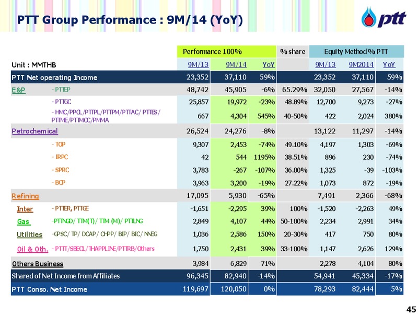Image resolution: width=418 pixels, height=314 pixels.
Task: Click slide page number 45
Action: point(411,309)
